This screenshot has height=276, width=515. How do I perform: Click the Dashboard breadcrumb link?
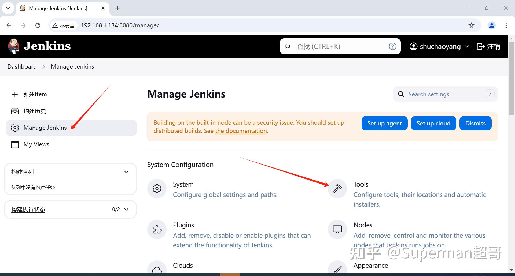point(22,66)
